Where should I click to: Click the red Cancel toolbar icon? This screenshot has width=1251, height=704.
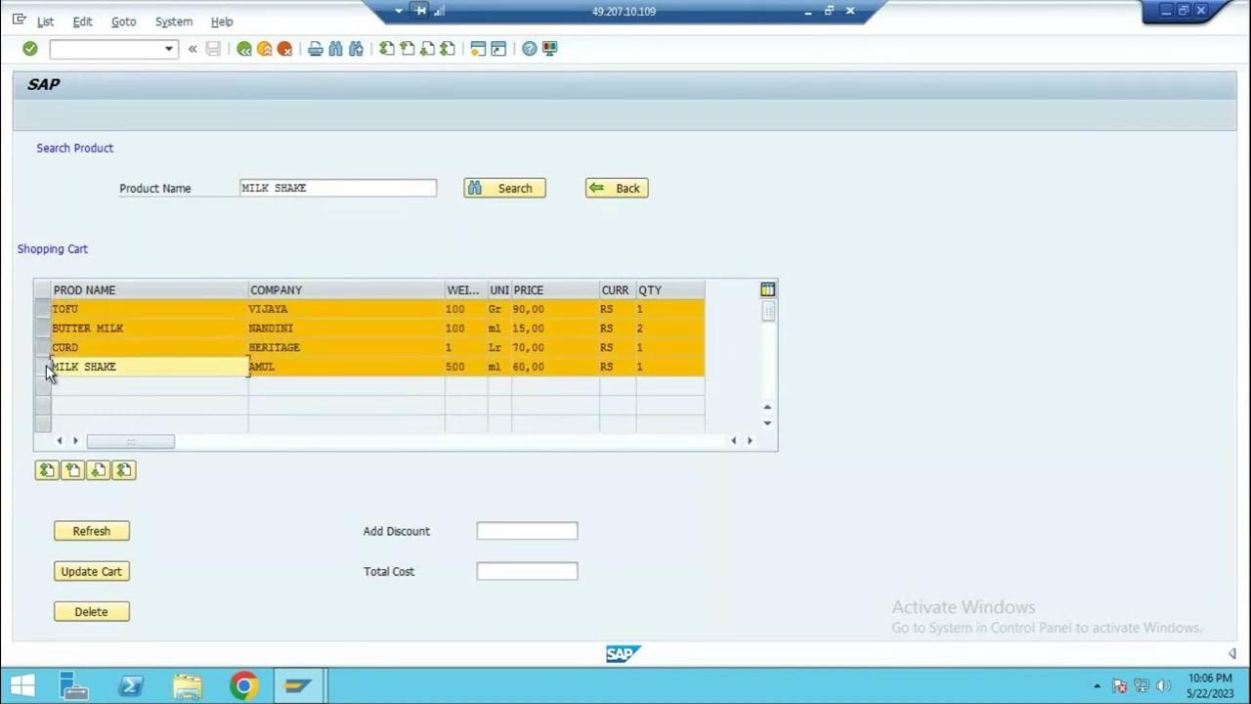pyautogui.click(x=284, y=49)
